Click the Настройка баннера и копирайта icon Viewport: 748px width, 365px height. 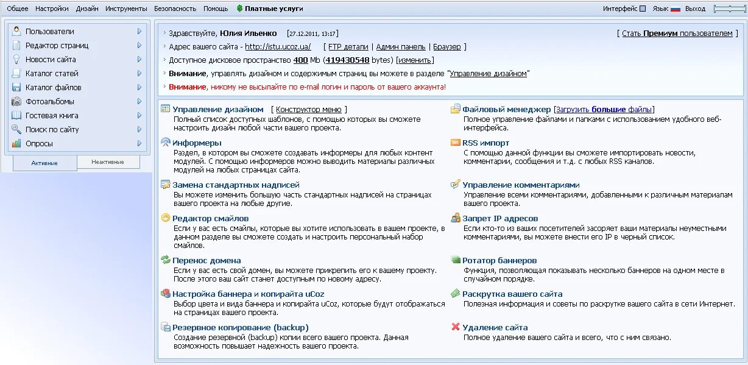[x=165, y=293]
